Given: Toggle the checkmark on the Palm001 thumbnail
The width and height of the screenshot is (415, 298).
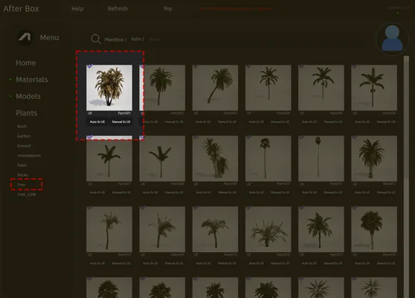Looking at the screenshot, I should click(x=90, y=66).
